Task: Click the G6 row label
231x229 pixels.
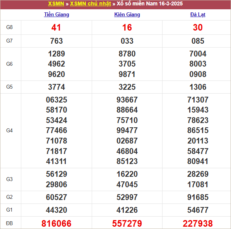Action: (9, 64)
